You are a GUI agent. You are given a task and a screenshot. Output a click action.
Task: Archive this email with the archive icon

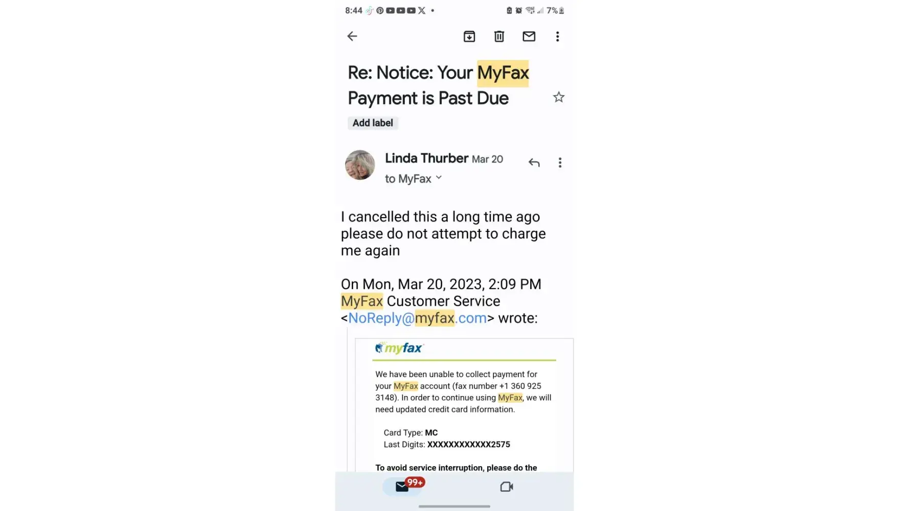(x=469, y=36)
